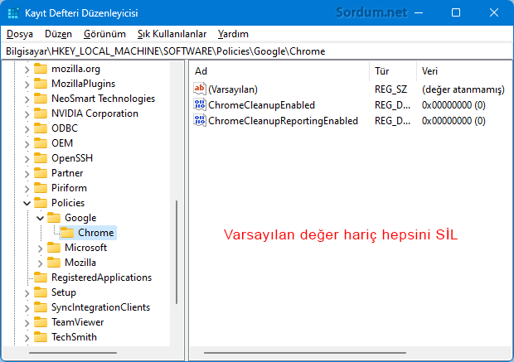514x362 pixels.
Task: Select the TechSmith folder icon
Action: (x=41, y=337)
